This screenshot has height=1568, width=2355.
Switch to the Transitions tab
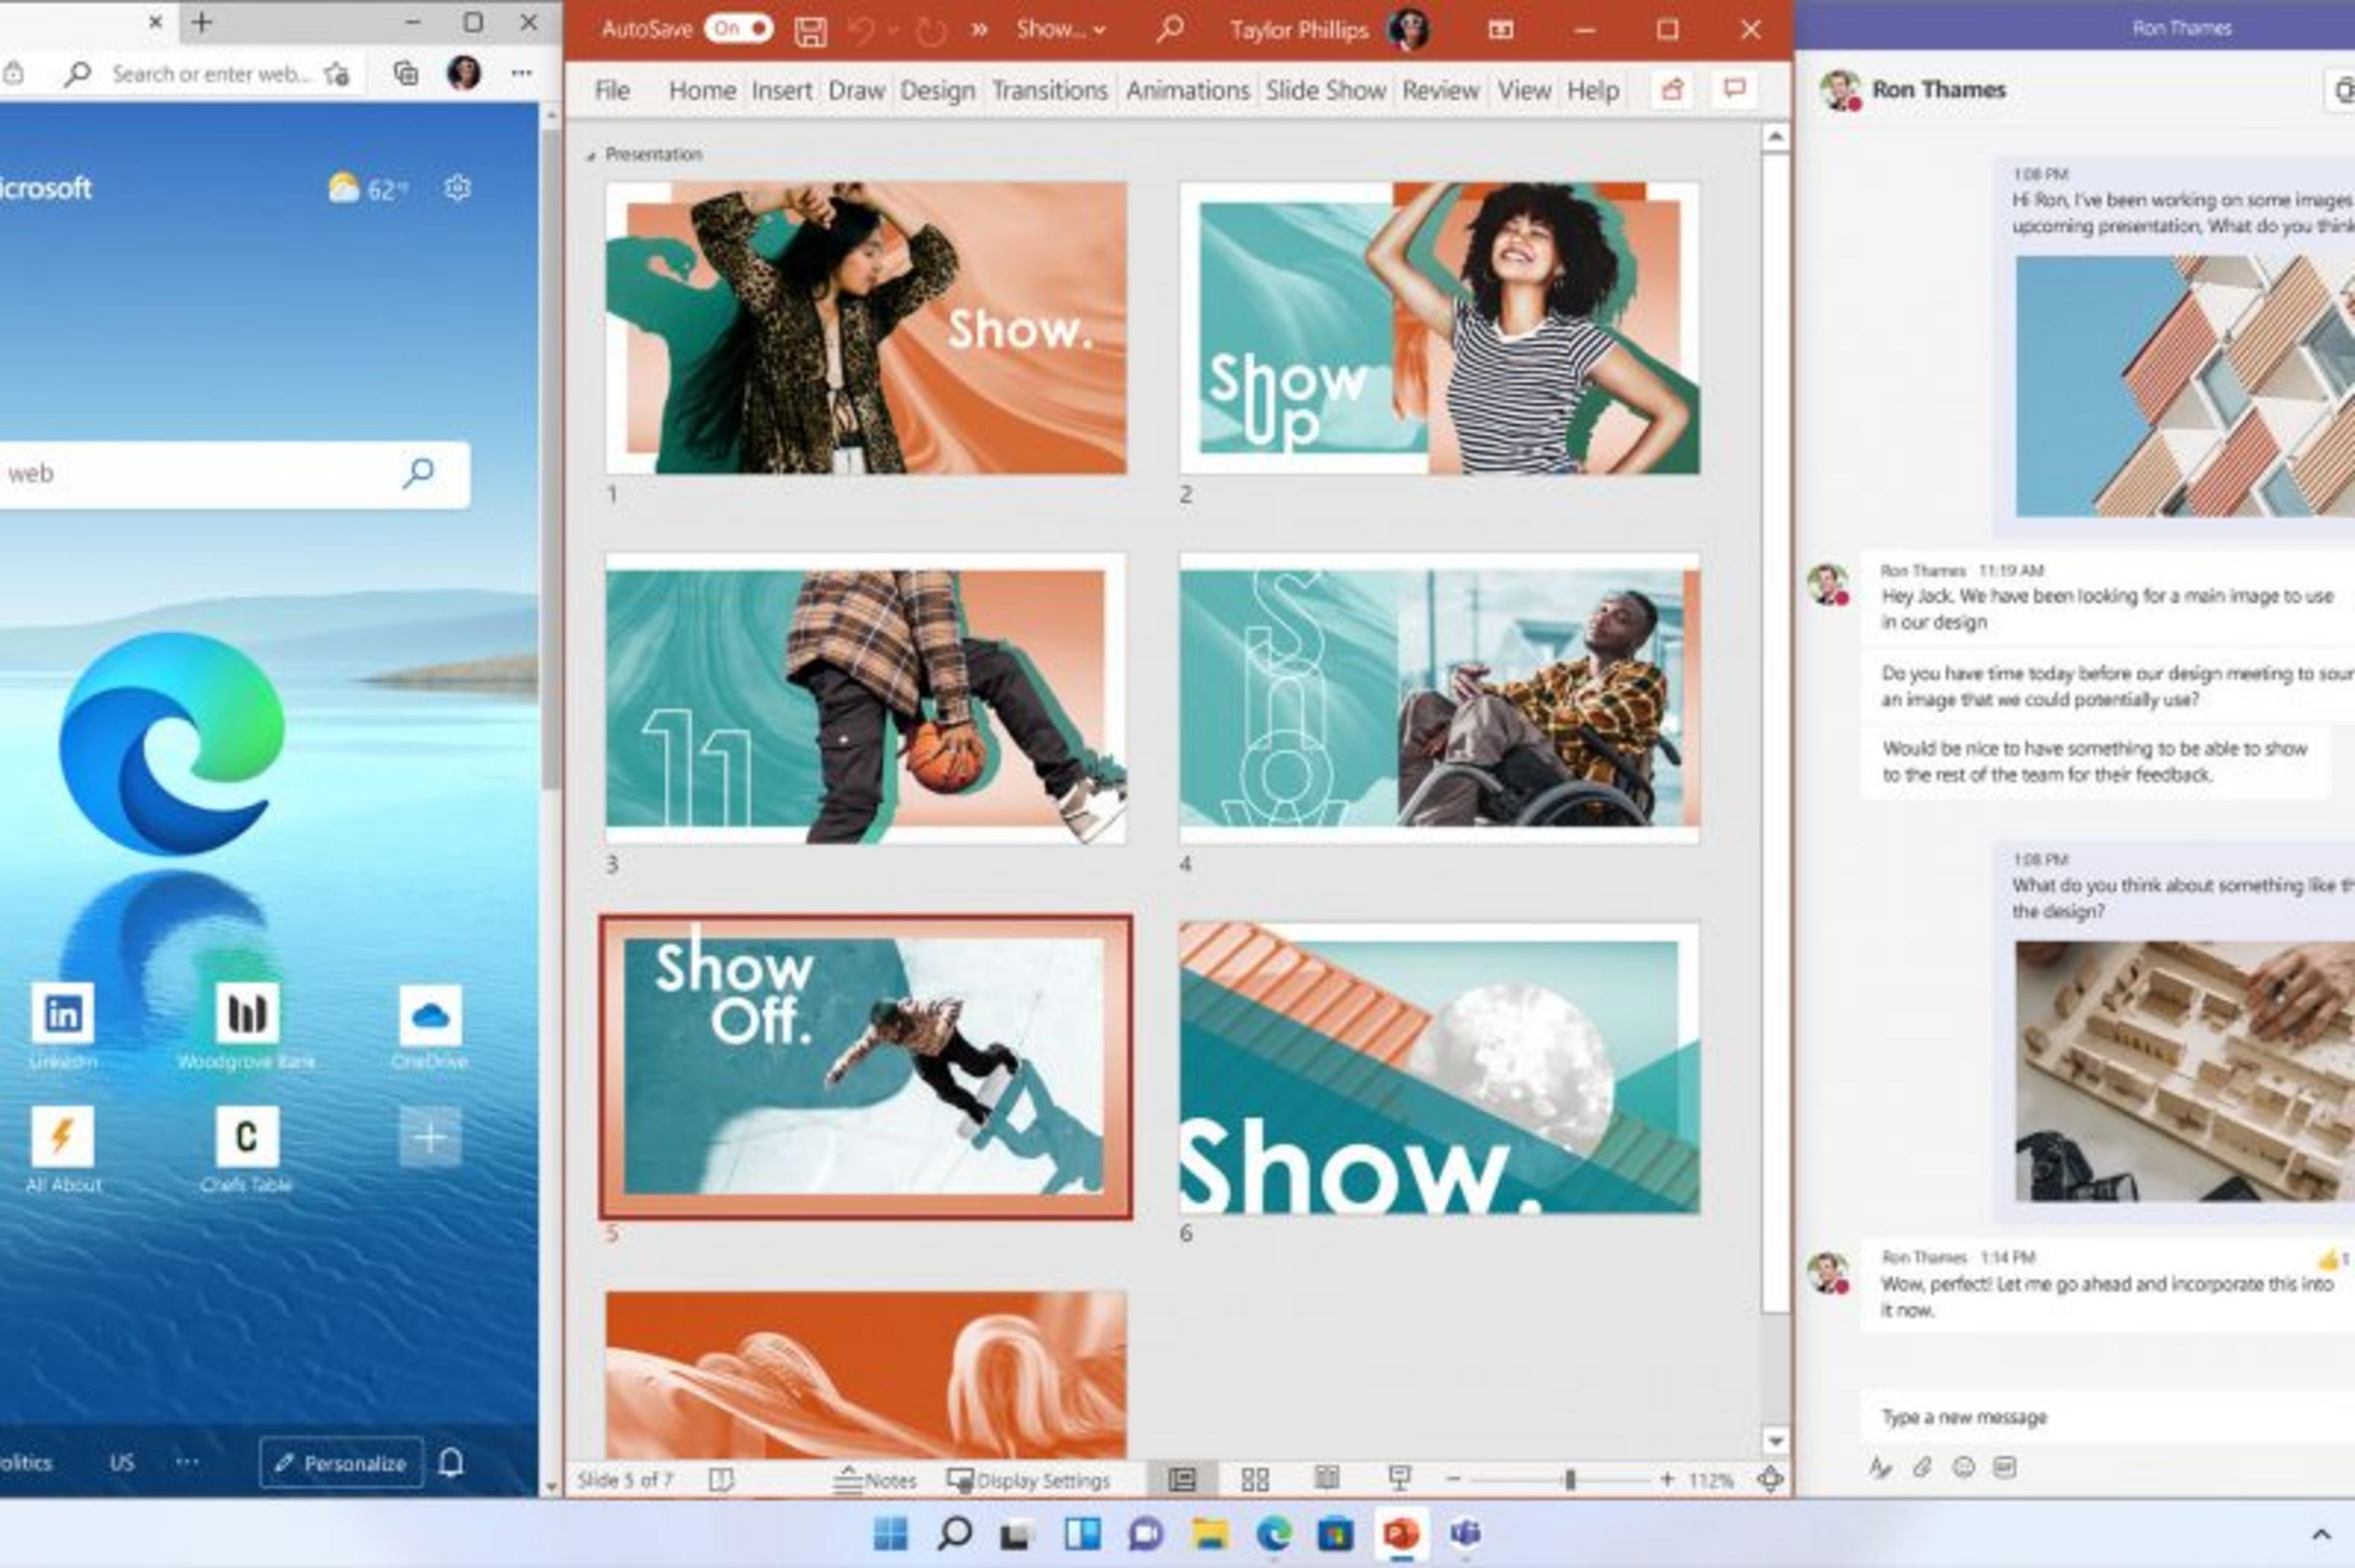point(1049,90)
